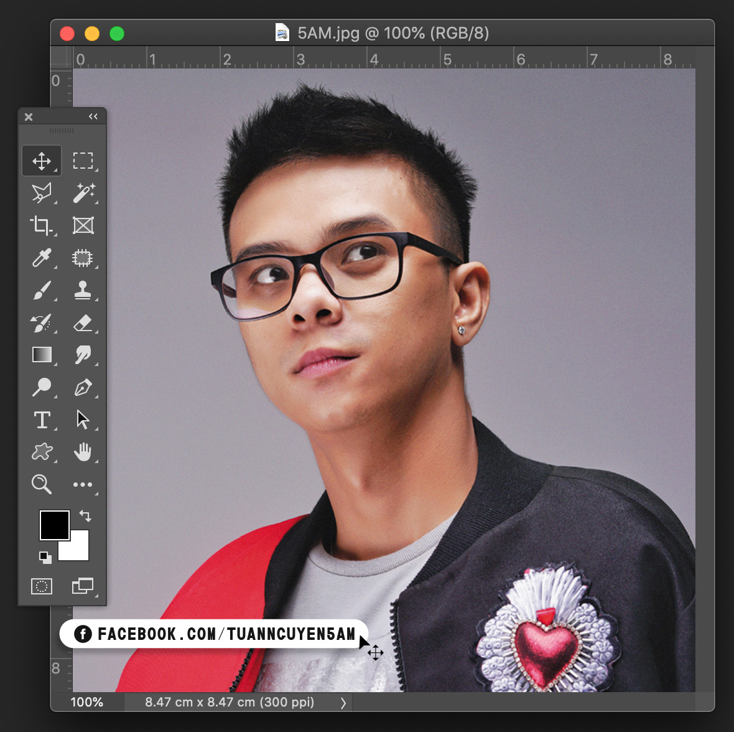
Task: Select the Horizontal Type tool
Action: pos(42,420)
